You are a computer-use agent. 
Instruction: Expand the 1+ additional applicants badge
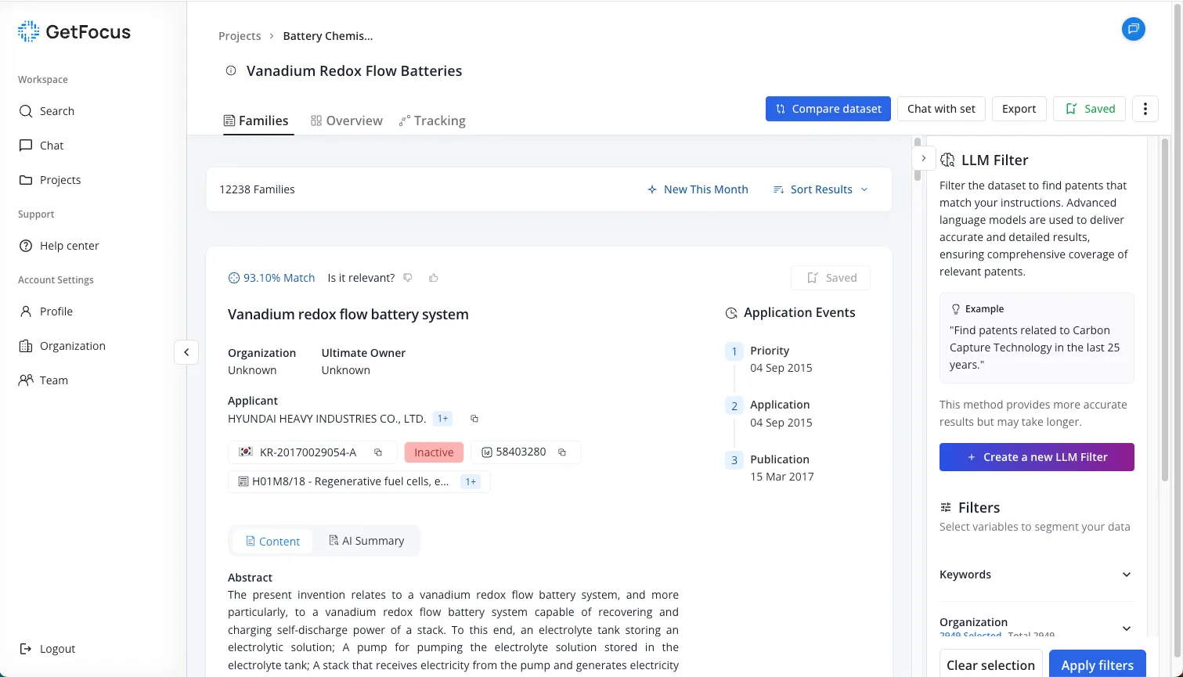point(443,419)
